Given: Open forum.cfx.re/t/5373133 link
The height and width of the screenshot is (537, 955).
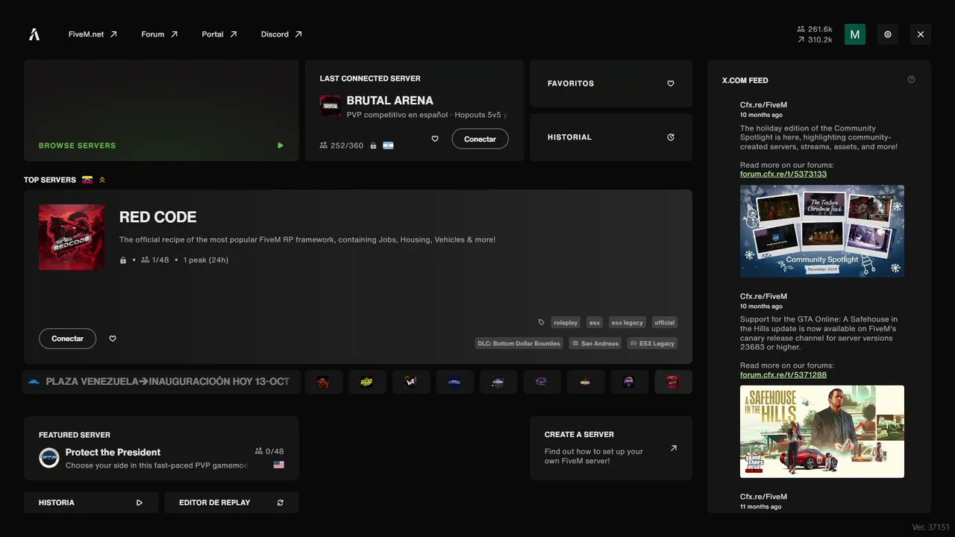Looking at the screenshot, I should click(x=783, y=174).
